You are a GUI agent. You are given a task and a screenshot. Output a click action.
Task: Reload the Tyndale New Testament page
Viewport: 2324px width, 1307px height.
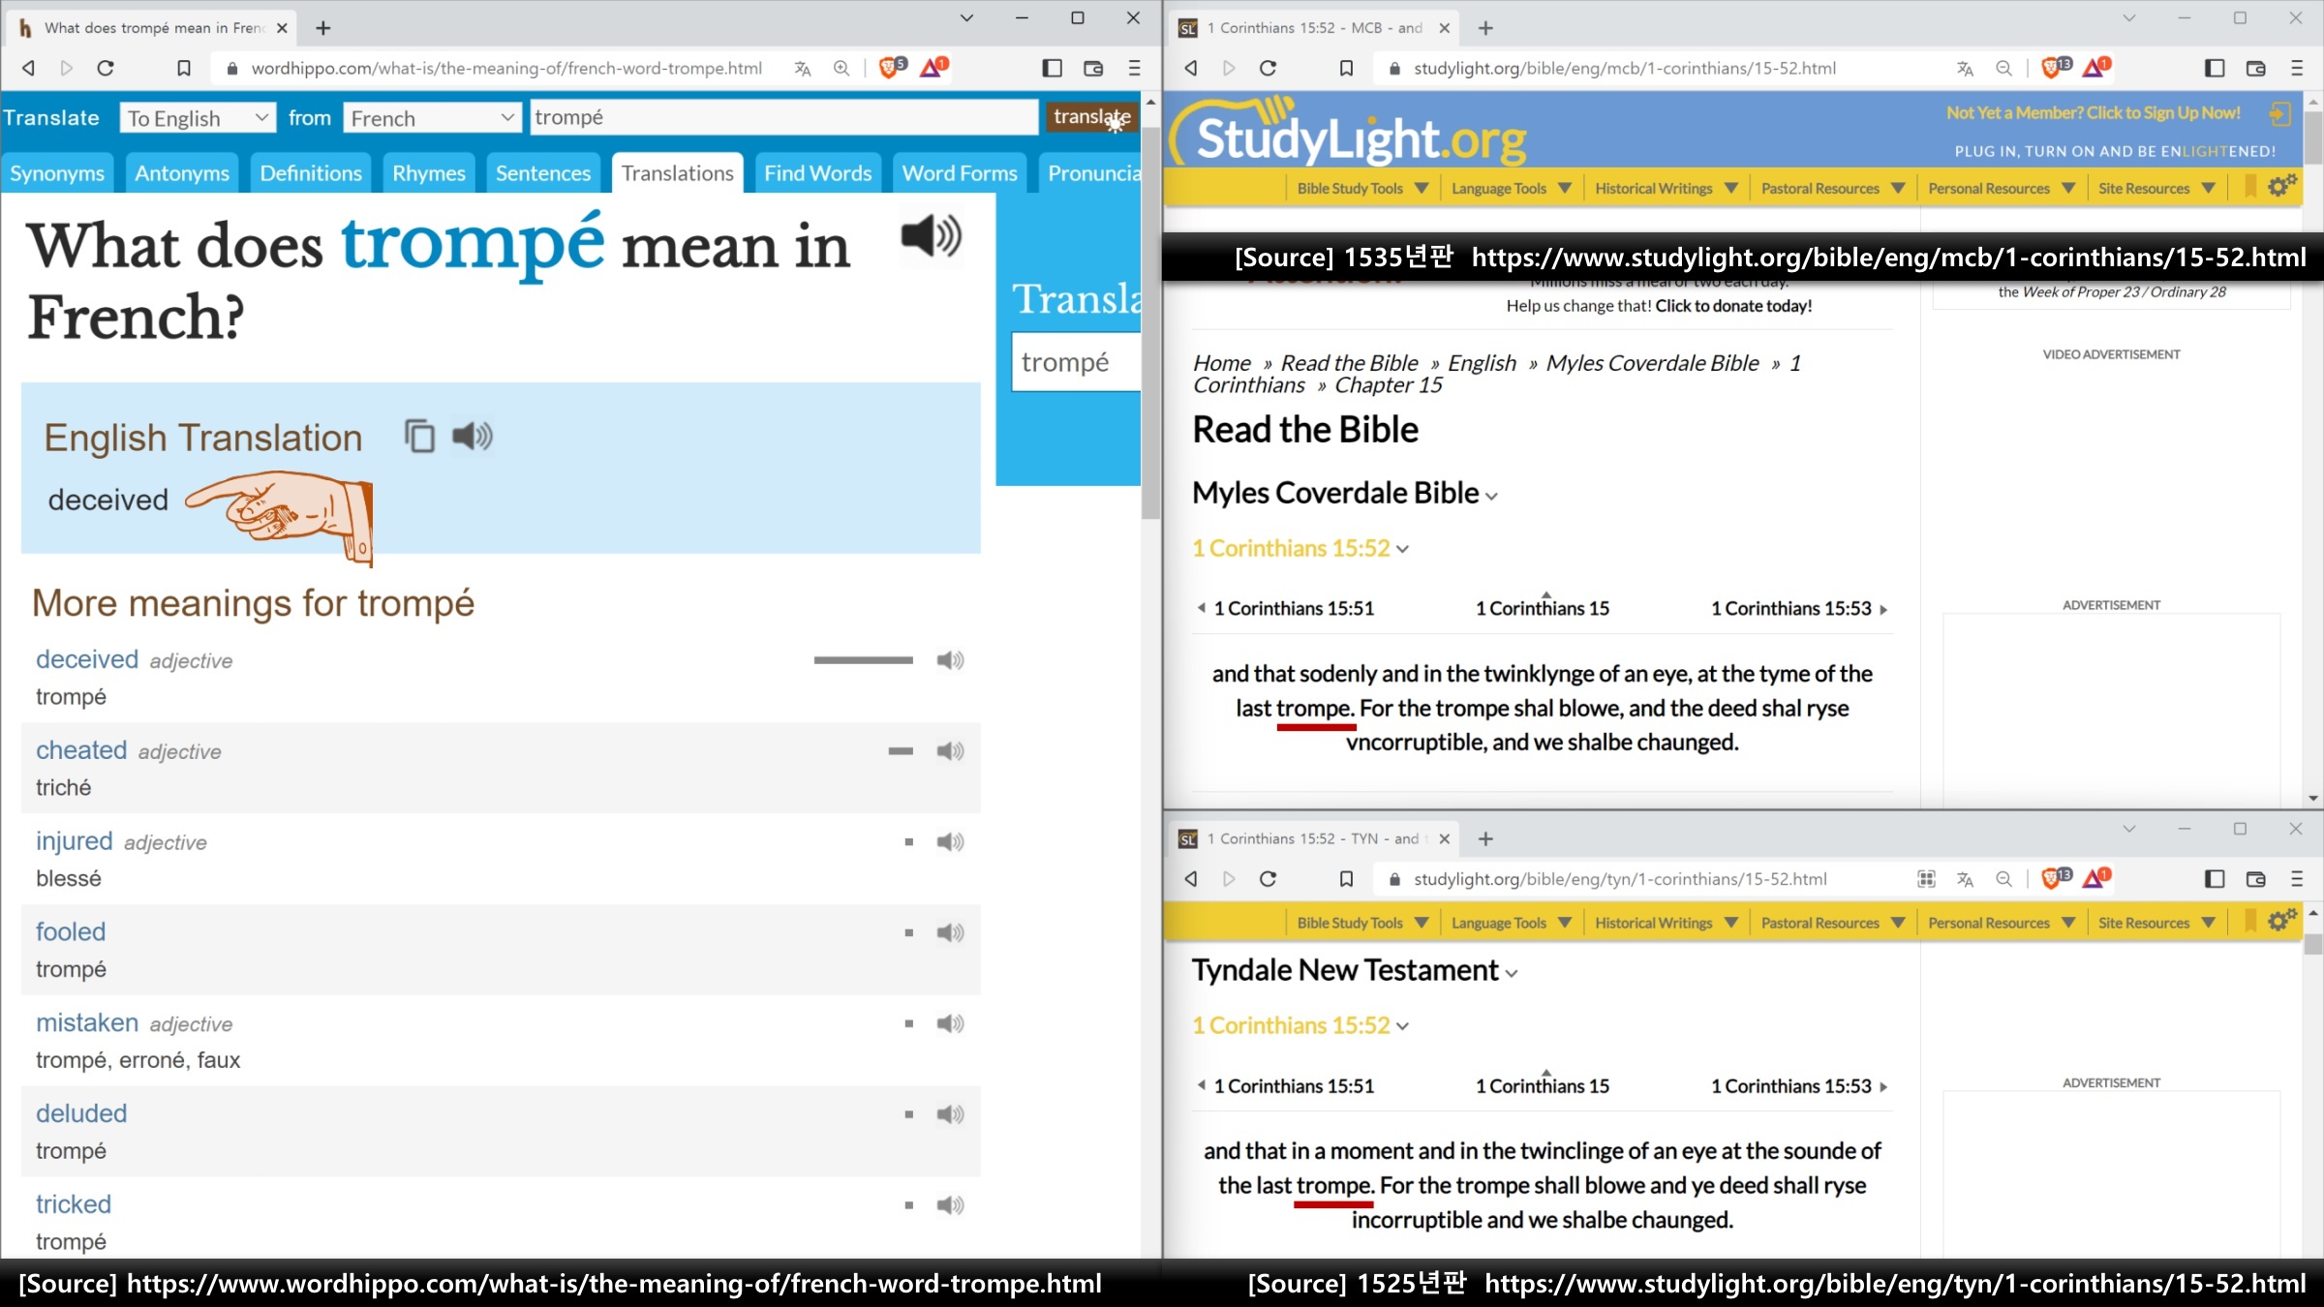point(1268,879)
